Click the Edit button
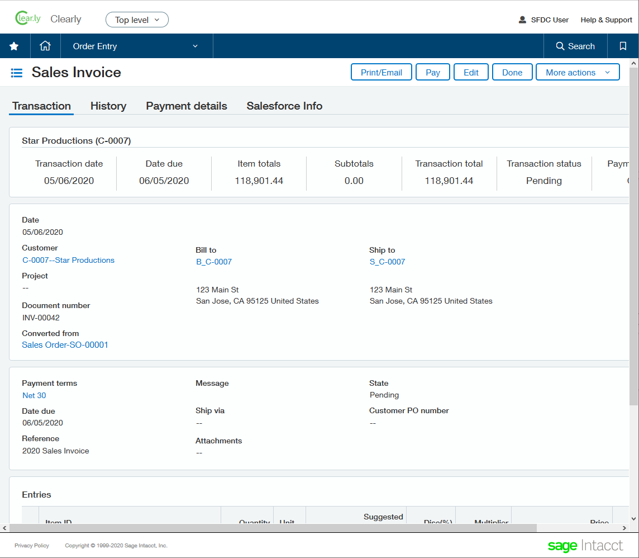The height and width of the screenshot is (558, 639). click(471, 73)
